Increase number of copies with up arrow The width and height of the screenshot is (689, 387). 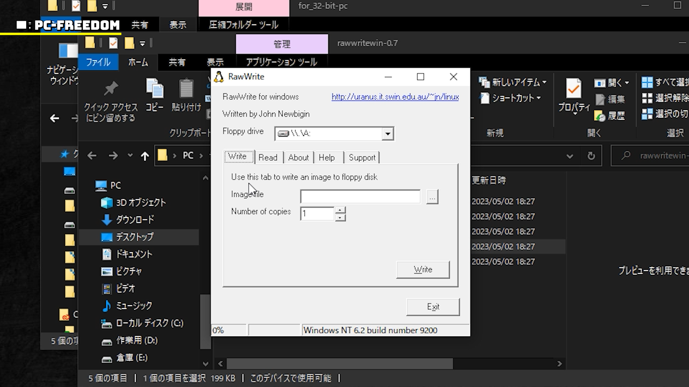coord(340,210)
